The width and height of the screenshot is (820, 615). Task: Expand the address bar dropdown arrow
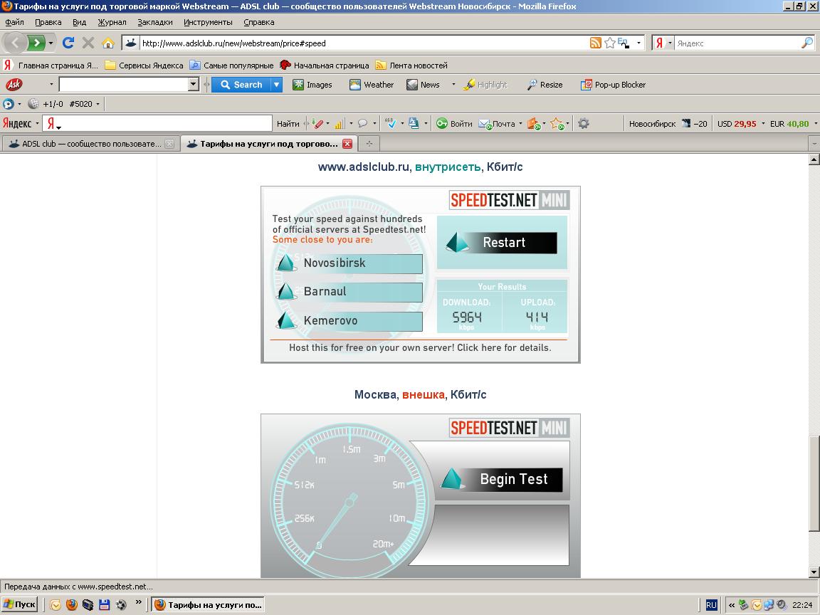point(638,43)
